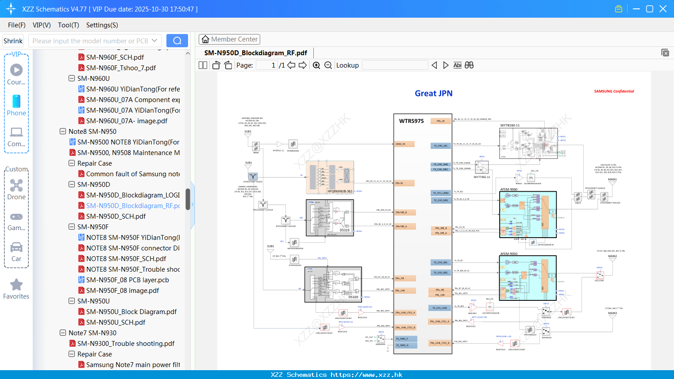This screenshot has height=379, width=674.
Task: Toggle two-page layout view icon
Action: [203, 65]
